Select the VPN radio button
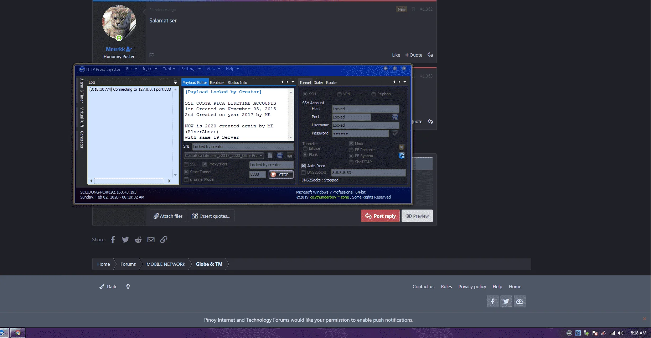Image resolution: width=651 pixels, height=338 pixels. tap(339, 94)
